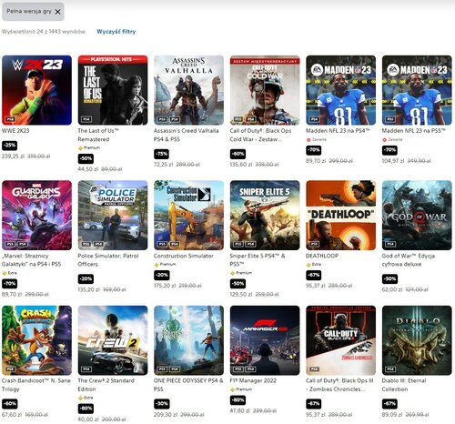Click the Extra icon under DEATHLOOP
Screen dimensions: 455x424
click(308, 265)
